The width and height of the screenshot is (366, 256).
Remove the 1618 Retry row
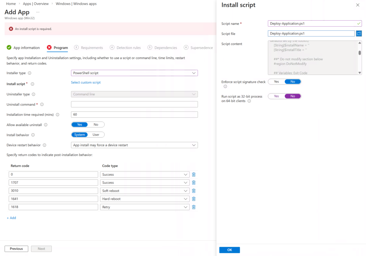[x=194, y=207]
